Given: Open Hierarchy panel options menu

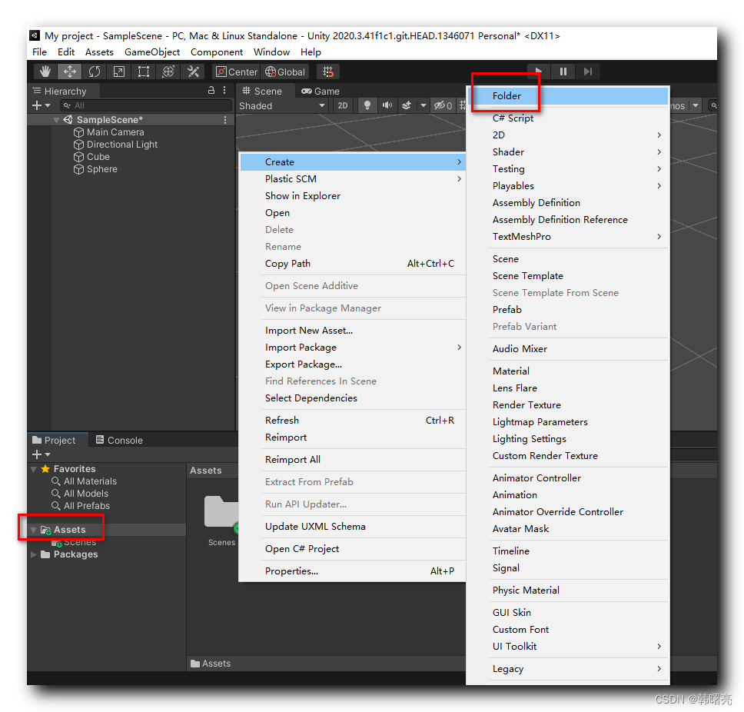Looking at the screenshot, I should pos(224,90).
